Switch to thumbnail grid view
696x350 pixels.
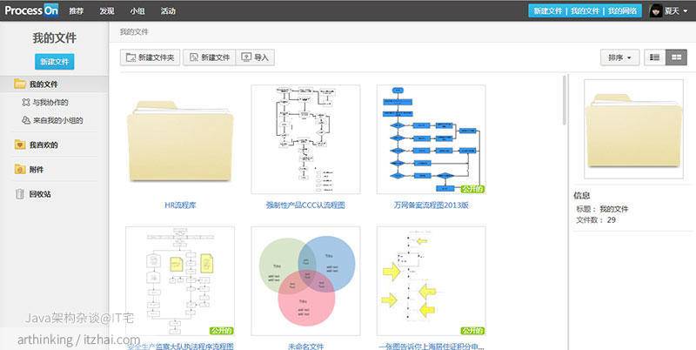pyautogui.click(x=676, y=57)
